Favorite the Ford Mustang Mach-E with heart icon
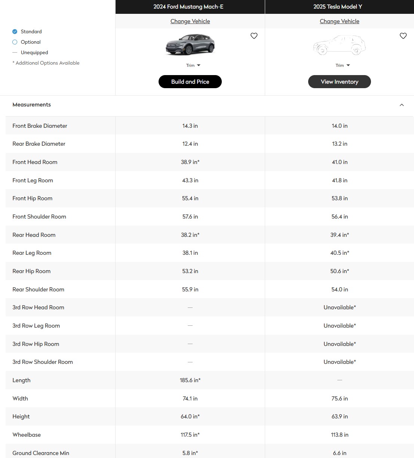Screen dimensions: 414x458 (254, 36)
